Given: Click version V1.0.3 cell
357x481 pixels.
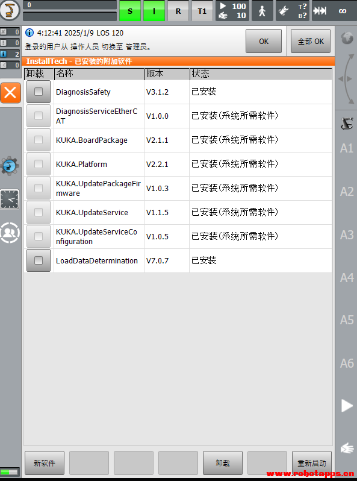Looking at the screenshot, I should (x=167, y=188).
